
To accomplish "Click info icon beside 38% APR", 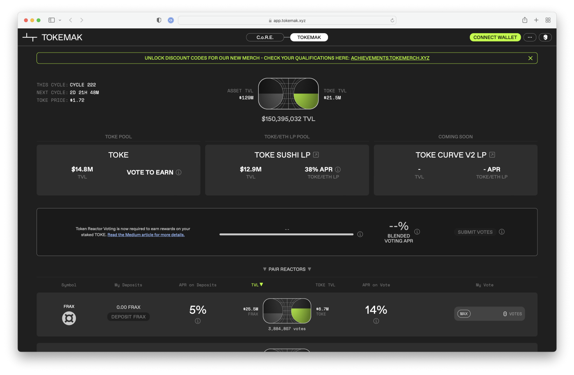I will (x=338, y=169).
